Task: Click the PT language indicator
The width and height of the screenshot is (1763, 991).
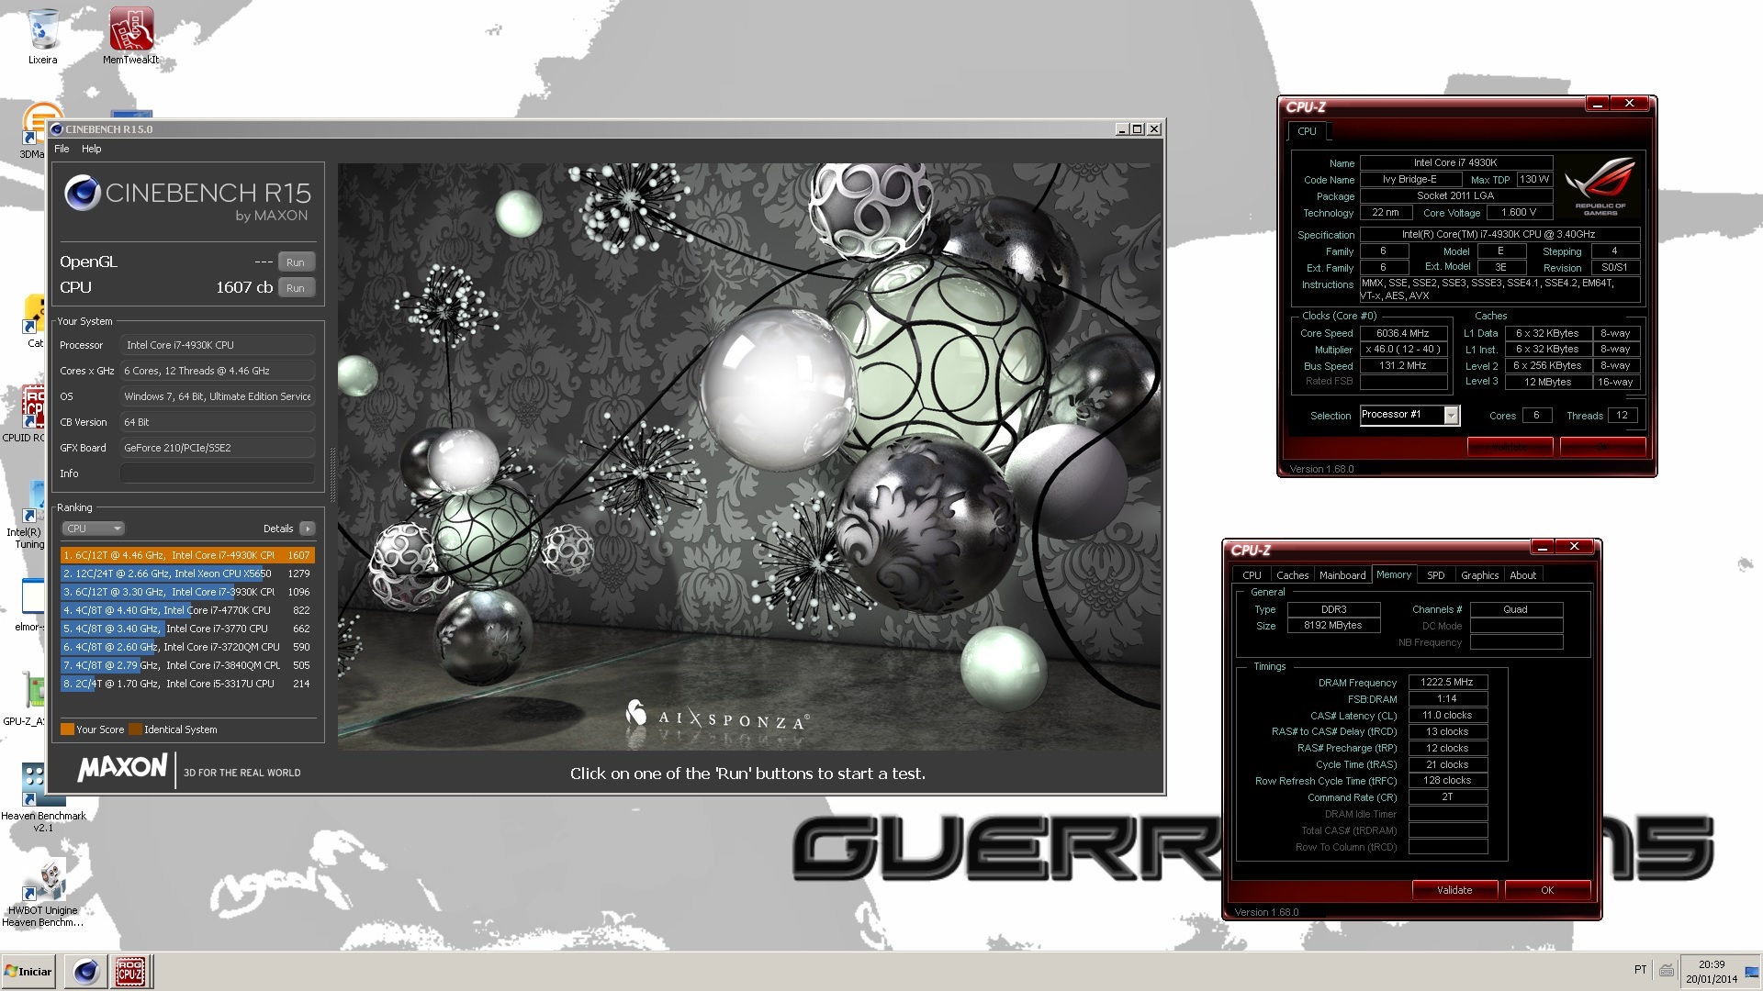Action: coord(1641,970)
